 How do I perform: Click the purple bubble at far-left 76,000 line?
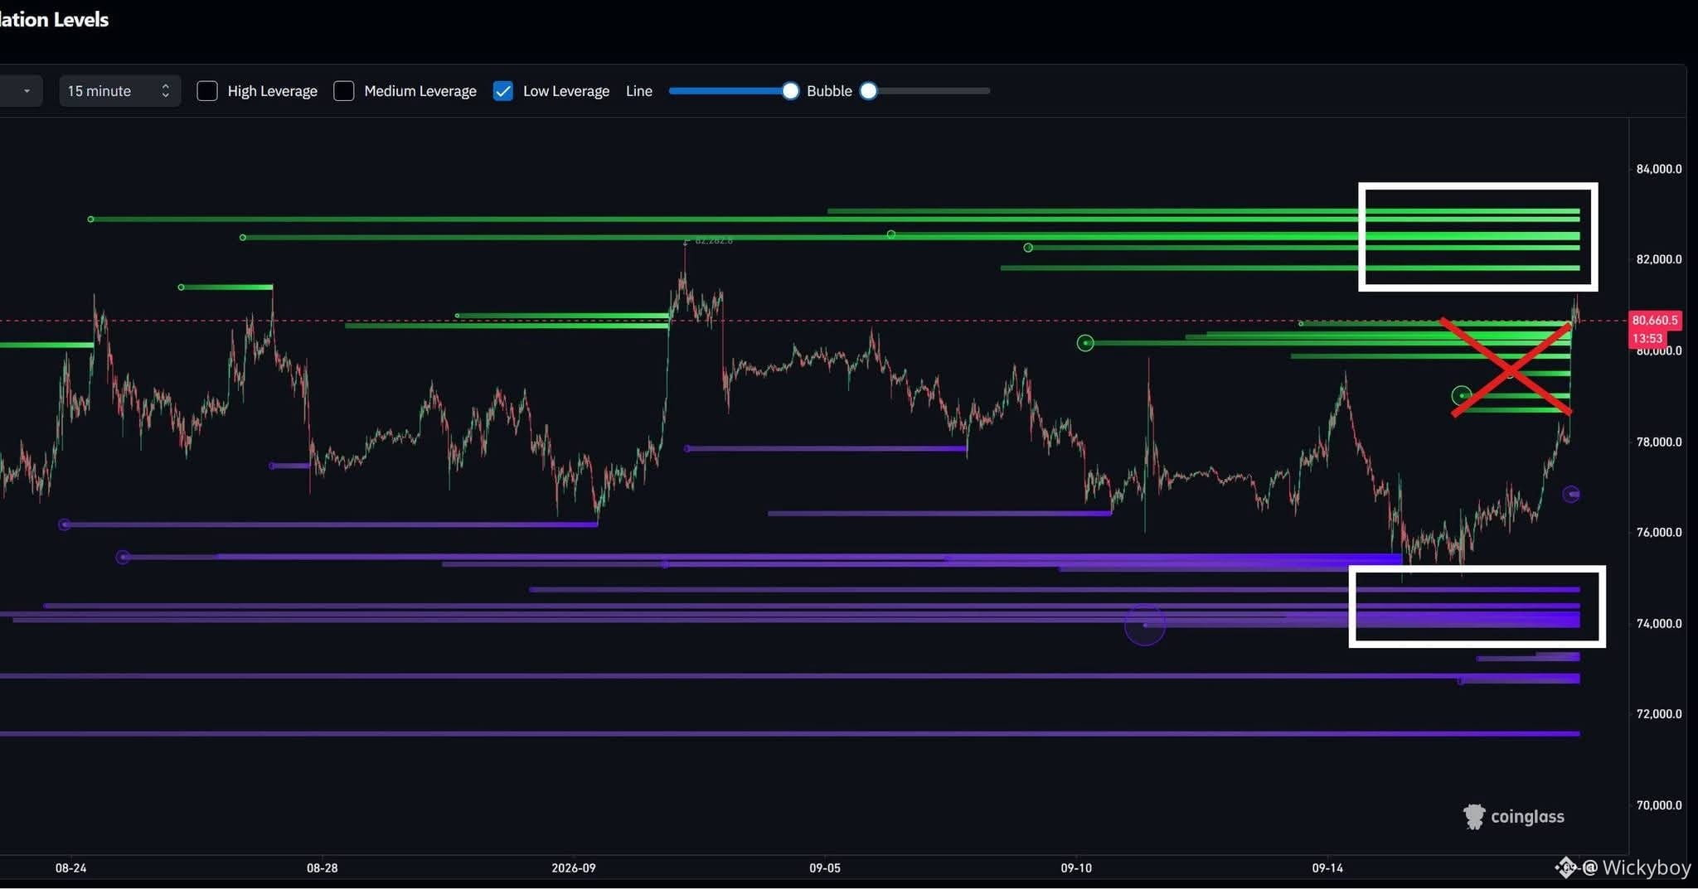pos(65,524)
